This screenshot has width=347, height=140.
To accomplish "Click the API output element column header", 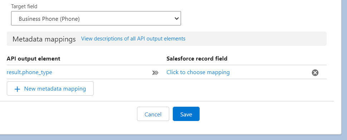I will tap(33, 59).
